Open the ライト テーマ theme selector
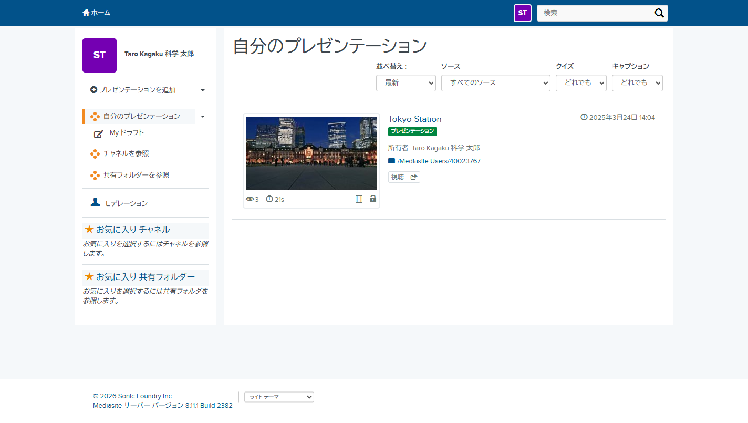This screenshot has height=423, width=748. point(279,397)
